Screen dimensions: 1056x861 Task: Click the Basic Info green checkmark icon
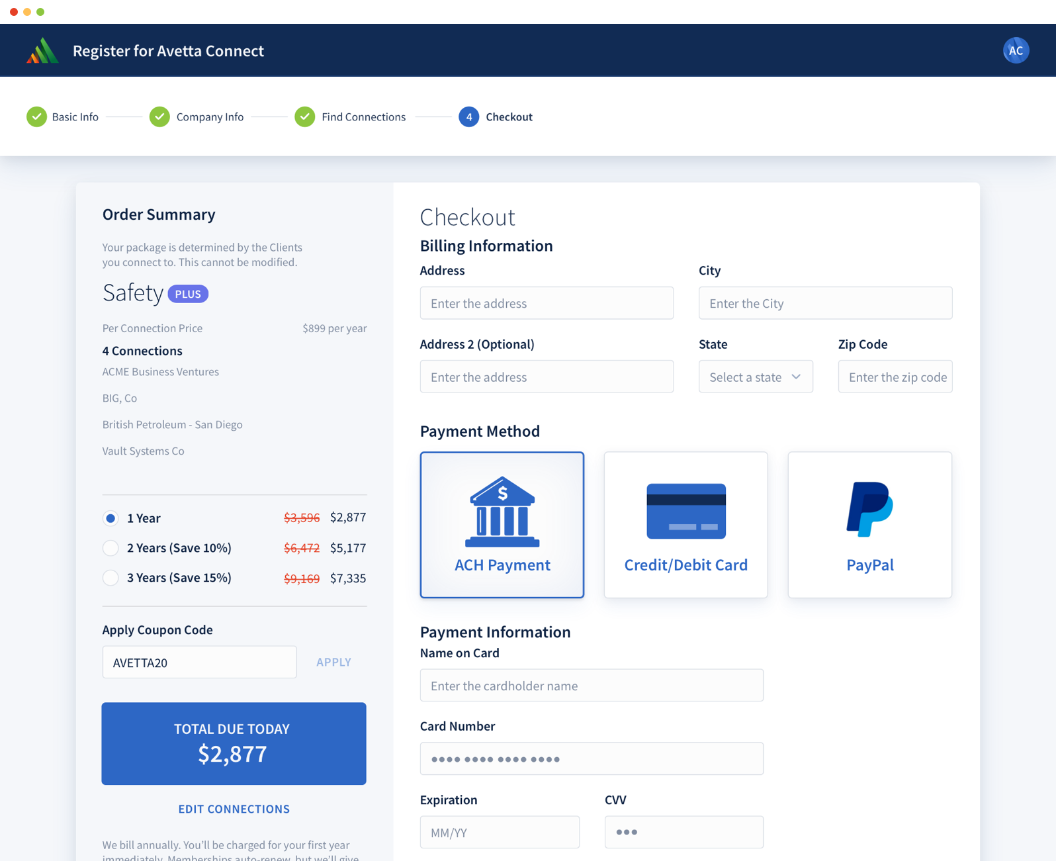[x=36, y=116]
